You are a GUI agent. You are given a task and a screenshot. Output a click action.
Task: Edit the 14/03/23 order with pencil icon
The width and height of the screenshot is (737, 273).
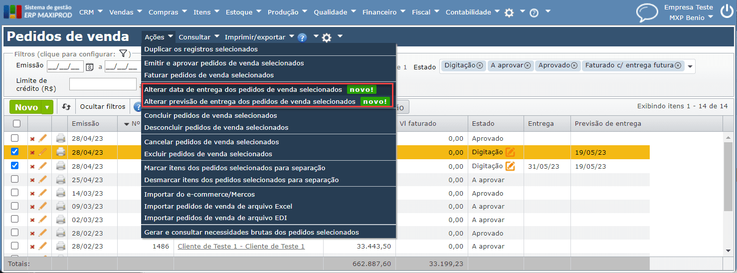point(43,193)
